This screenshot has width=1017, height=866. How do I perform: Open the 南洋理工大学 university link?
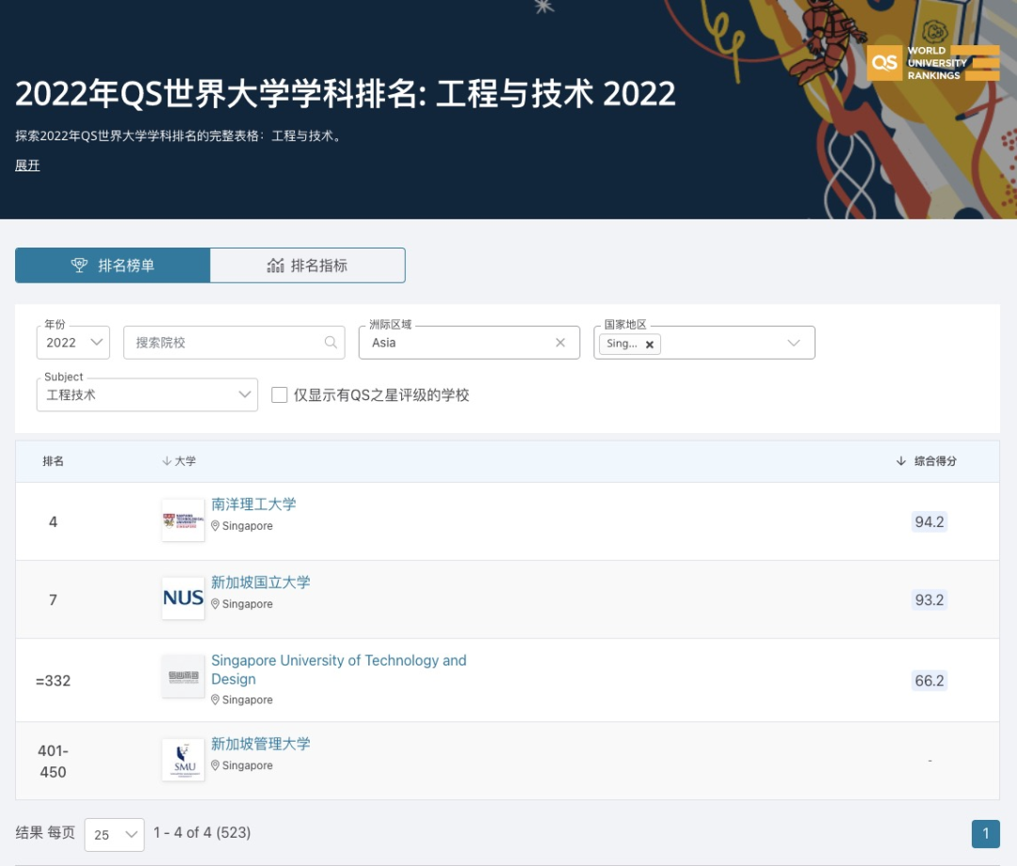[x=253, y=505]
